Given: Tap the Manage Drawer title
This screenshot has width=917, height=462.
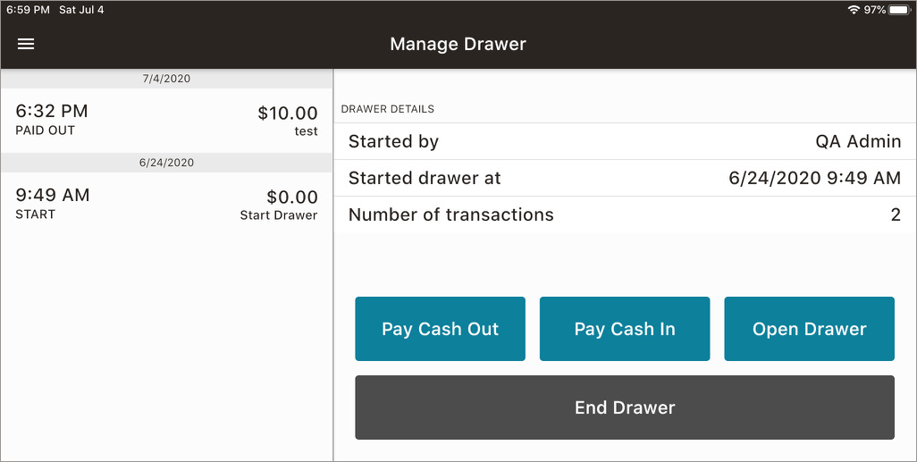Looking at the screenshot, I should [x=458, y=44].
